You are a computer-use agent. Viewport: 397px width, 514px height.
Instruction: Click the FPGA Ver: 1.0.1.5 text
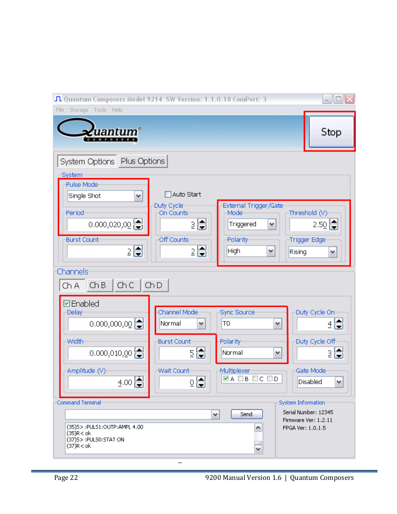304,428
